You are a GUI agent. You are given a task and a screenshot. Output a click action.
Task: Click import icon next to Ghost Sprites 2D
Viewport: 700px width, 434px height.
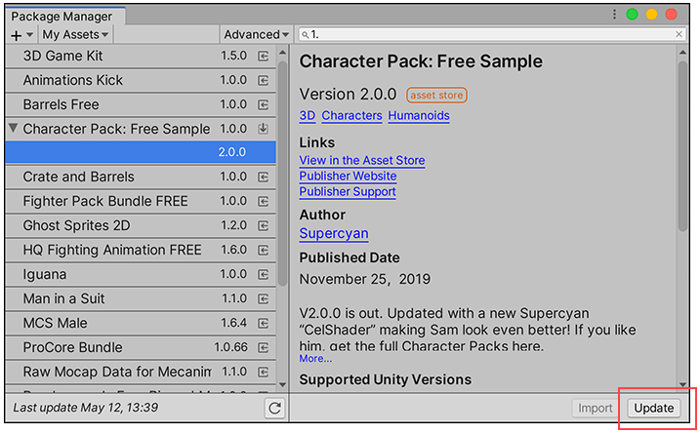pos(263,226)
